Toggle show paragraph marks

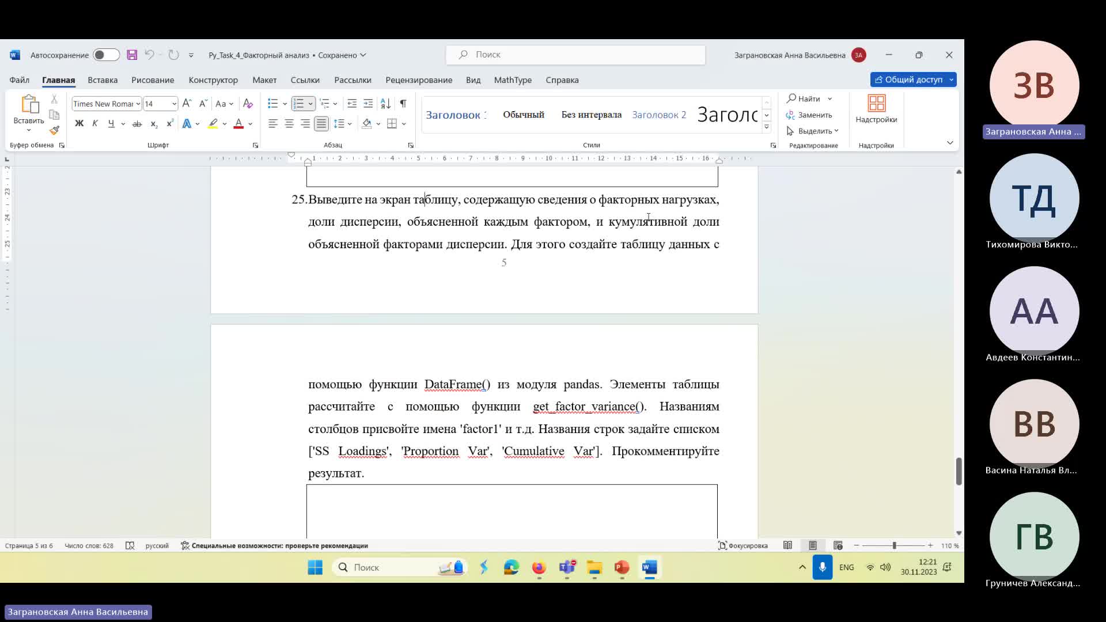(x=403, y=104)
